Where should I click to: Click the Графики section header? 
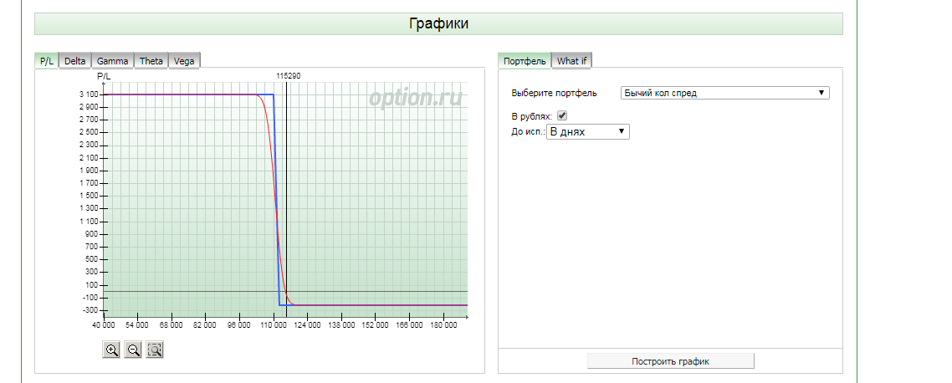[438, 23]
